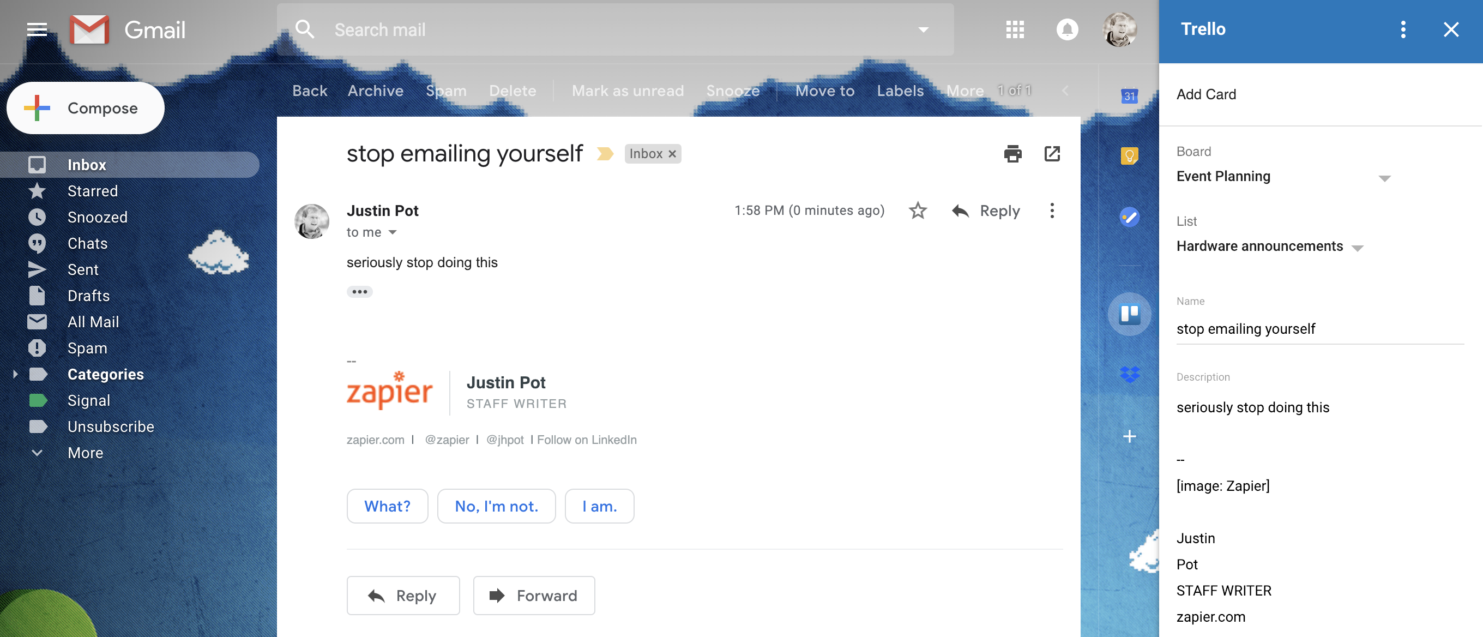Click the open in new window icon
Viewport: 1483px width, 637px height.
coord(1052,153)
